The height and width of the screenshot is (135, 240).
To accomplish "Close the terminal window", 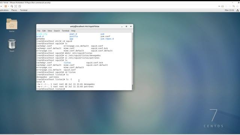I will click(x=131, y=27).
